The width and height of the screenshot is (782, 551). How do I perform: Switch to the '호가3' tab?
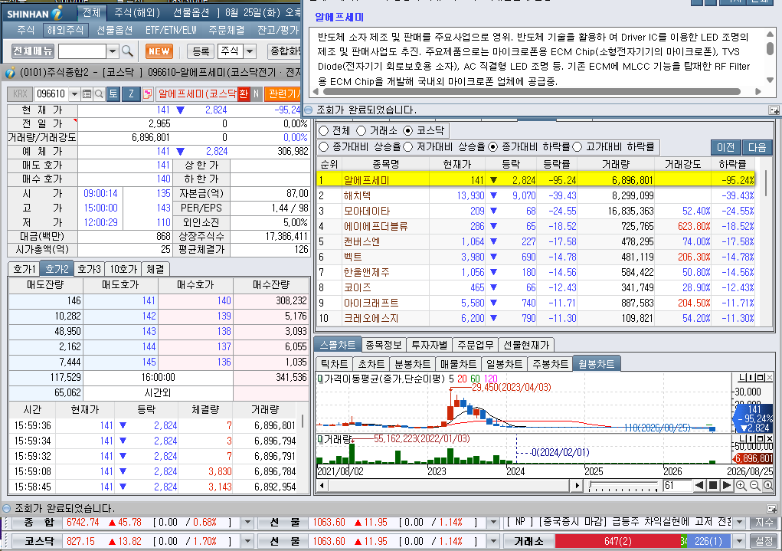pyautogui.click(x=90, y=269)
